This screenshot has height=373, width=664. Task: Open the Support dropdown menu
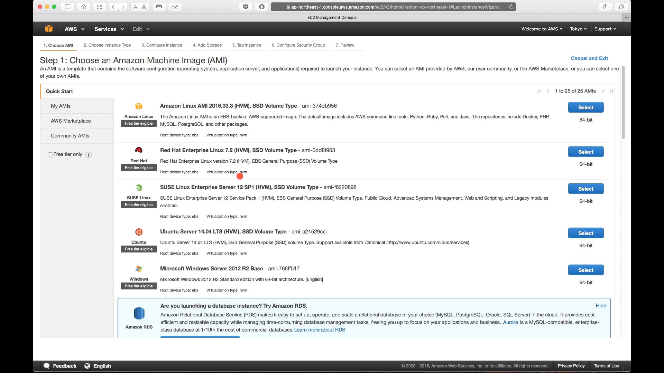(605, 29)
